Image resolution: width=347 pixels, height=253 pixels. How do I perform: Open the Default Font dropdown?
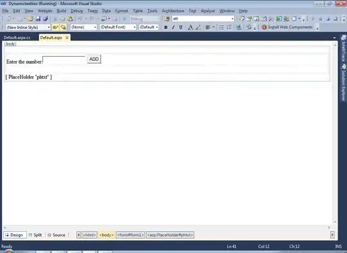click(134, 27)
